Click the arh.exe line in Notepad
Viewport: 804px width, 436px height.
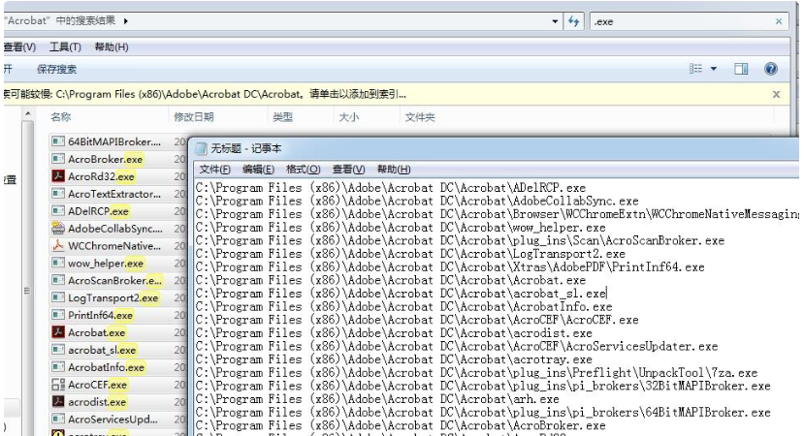pyautogui.click(x=377, y=399)
